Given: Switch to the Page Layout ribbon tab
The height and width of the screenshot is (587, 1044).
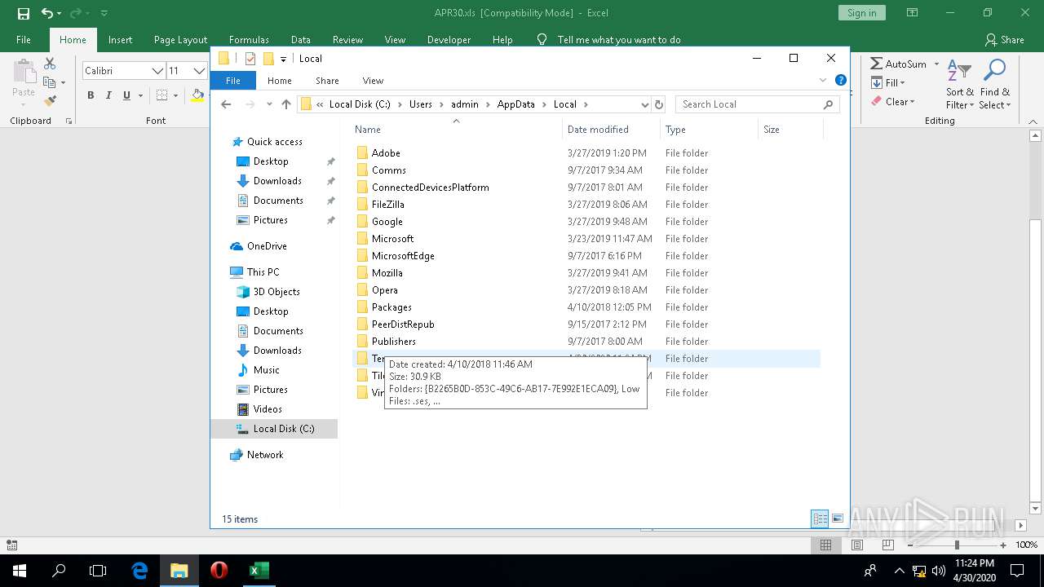Looking at the screenshot, I should (180, 40).
